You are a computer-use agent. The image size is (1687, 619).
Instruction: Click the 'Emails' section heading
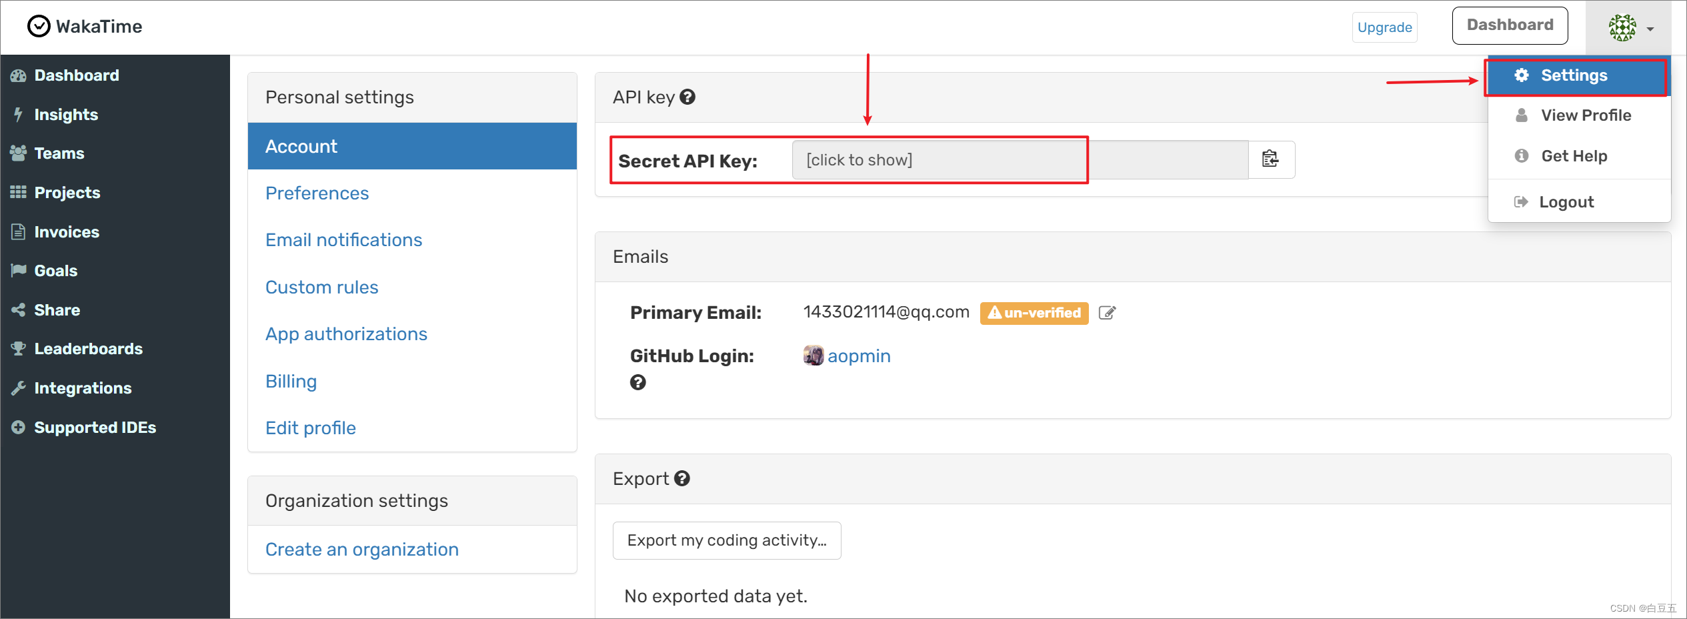tap(640, 257)
